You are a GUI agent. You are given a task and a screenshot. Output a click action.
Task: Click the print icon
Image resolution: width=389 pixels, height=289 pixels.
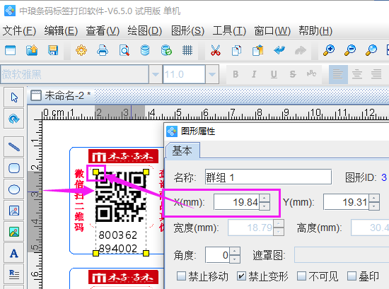[x=103, y=50]
